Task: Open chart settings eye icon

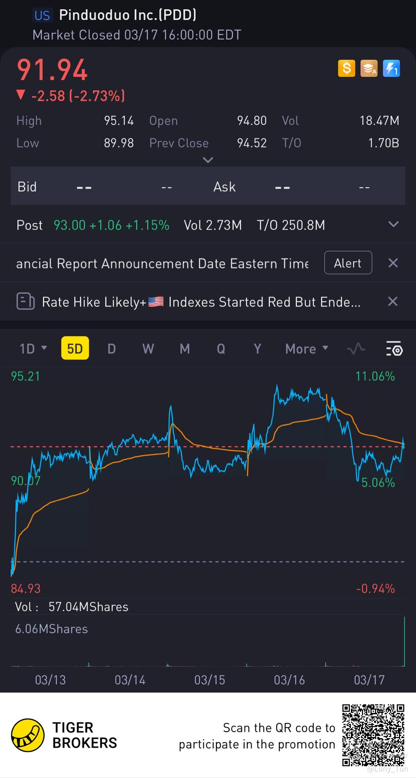Action: click(x=394, y=348)
